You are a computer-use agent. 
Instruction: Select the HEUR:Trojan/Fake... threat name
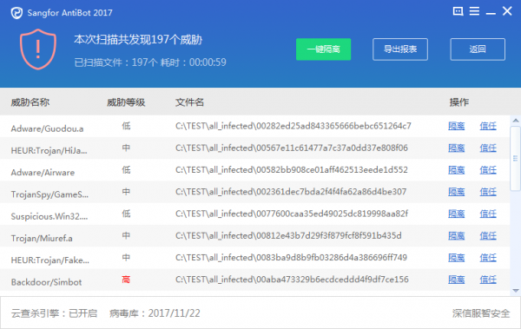[x=50, y=260]
